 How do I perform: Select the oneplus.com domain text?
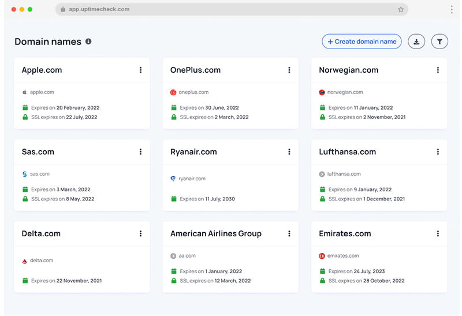(193, 92)
